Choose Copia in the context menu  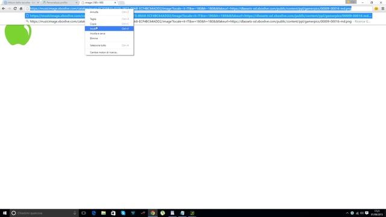[109, 24]
